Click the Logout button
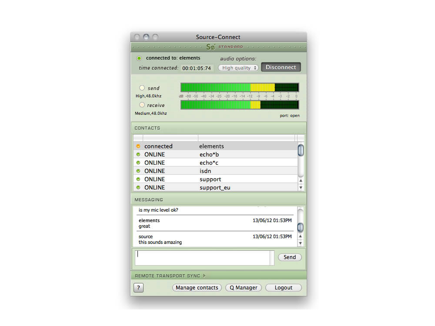 284,288
